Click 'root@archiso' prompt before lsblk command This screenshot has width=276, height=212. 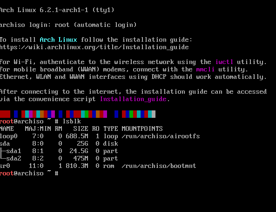22,121
